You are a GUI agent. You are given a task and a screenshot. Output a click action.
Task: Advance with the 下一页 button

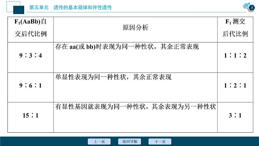160,141
